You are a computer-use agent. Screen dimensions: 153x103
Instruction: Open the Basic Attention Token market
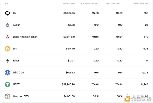[x=25, y=37]
